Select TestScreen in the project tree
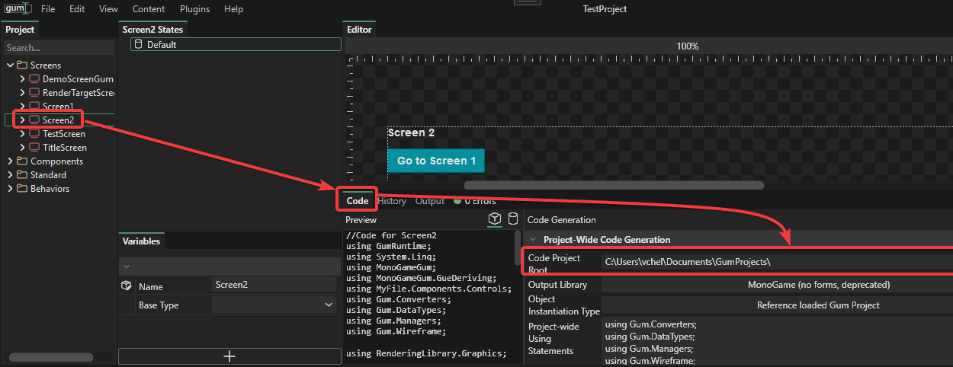 [64, 134]
